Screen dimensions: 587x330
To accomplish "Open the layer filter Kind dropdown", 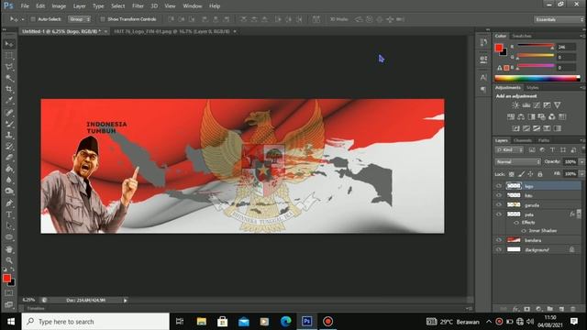I will tap(509, 150).
